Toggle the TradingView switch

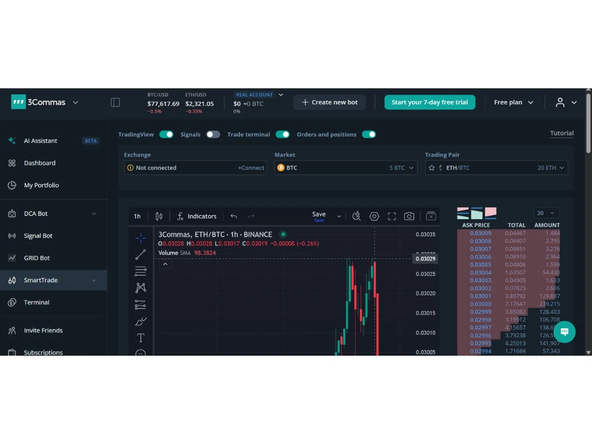tap(166, 134)
